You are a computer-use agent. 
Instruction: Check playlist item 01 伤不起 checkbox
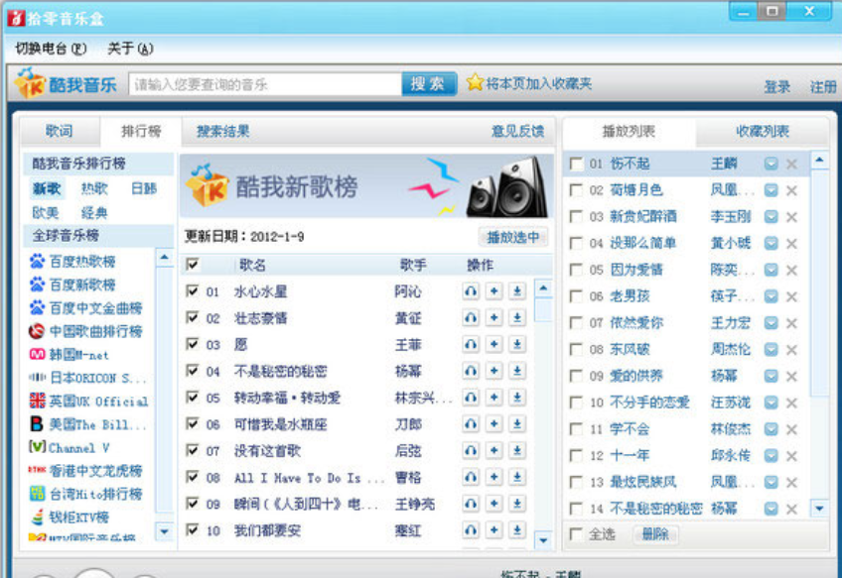pyautogui.click(x=576, y=164)
